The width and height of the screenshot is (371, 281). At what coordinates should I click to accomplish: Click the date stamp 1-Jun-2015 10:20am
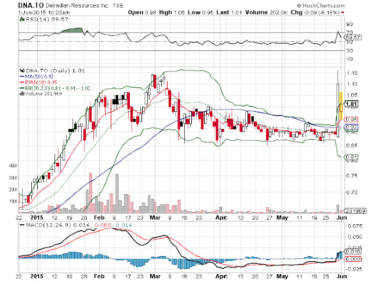tap(44, 12)
